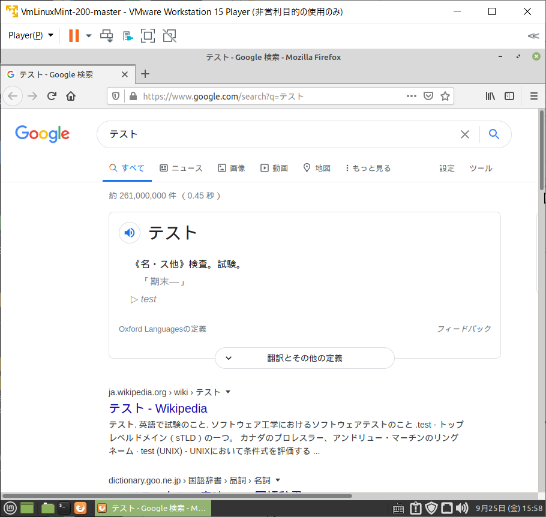The height and width of the screenshot is (517, 546).
Task: Toggle full screen in VMware toolbar
Action: tap(148, 36)
